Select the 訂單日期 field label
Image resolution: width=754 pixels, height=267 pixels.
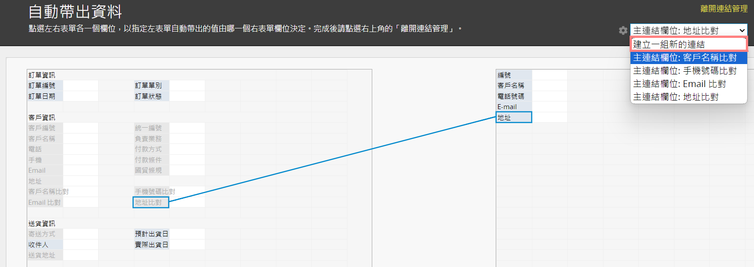click(45, 96)
